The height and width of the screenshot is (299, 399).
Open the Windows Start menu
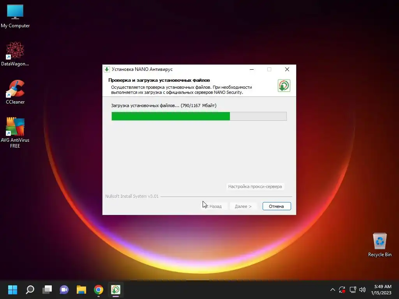pos(12,290)
